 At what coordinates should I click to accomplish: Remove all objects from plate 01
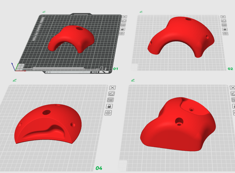coord(124,17)
